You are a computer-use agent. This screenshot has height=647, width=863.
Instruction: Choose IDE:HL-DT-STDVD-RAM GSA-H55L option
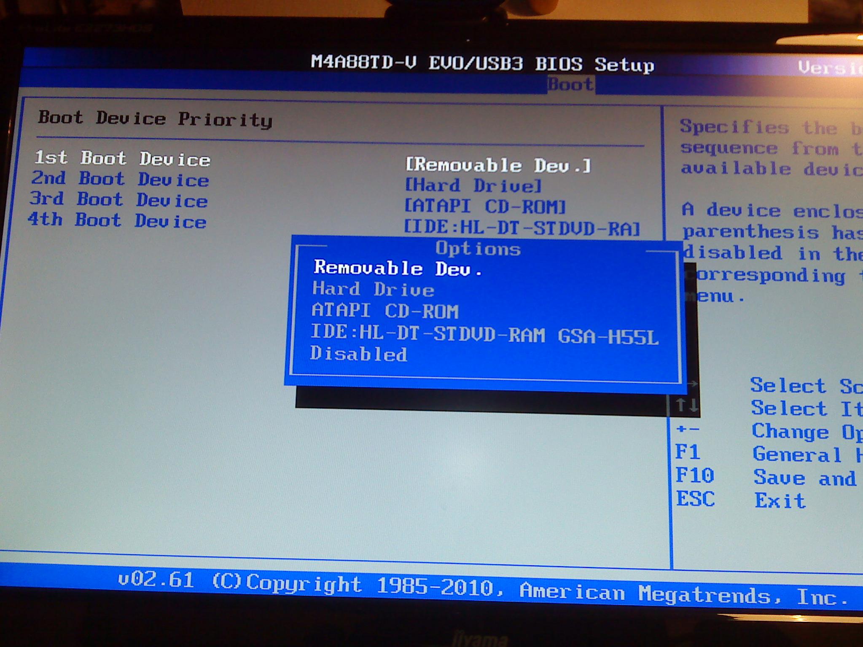pyautogui.click(x=484, y=335)
